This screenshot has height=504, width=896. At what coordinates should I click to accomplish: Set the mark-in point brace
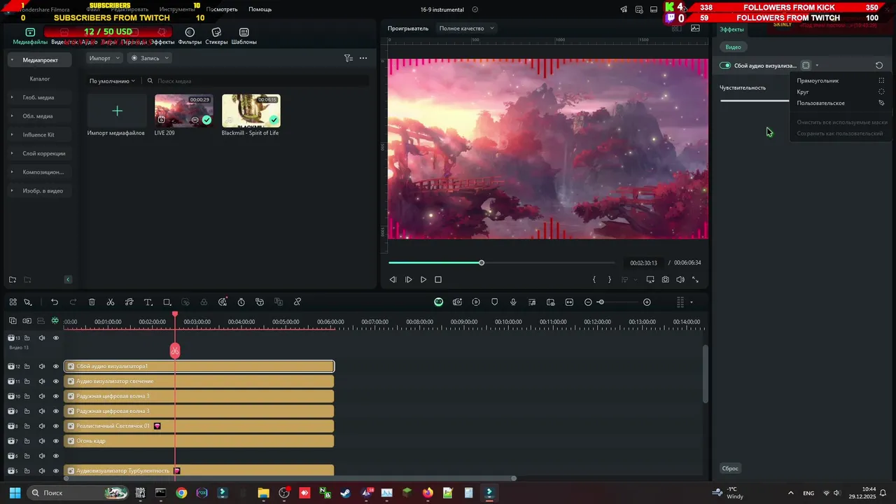[594, 279]
